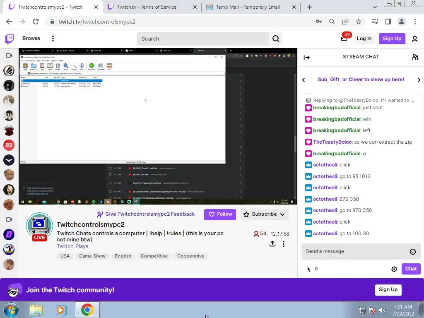Open the three-dot menu beside Browse
Viewport: 424px width, 318px height.
53,39
